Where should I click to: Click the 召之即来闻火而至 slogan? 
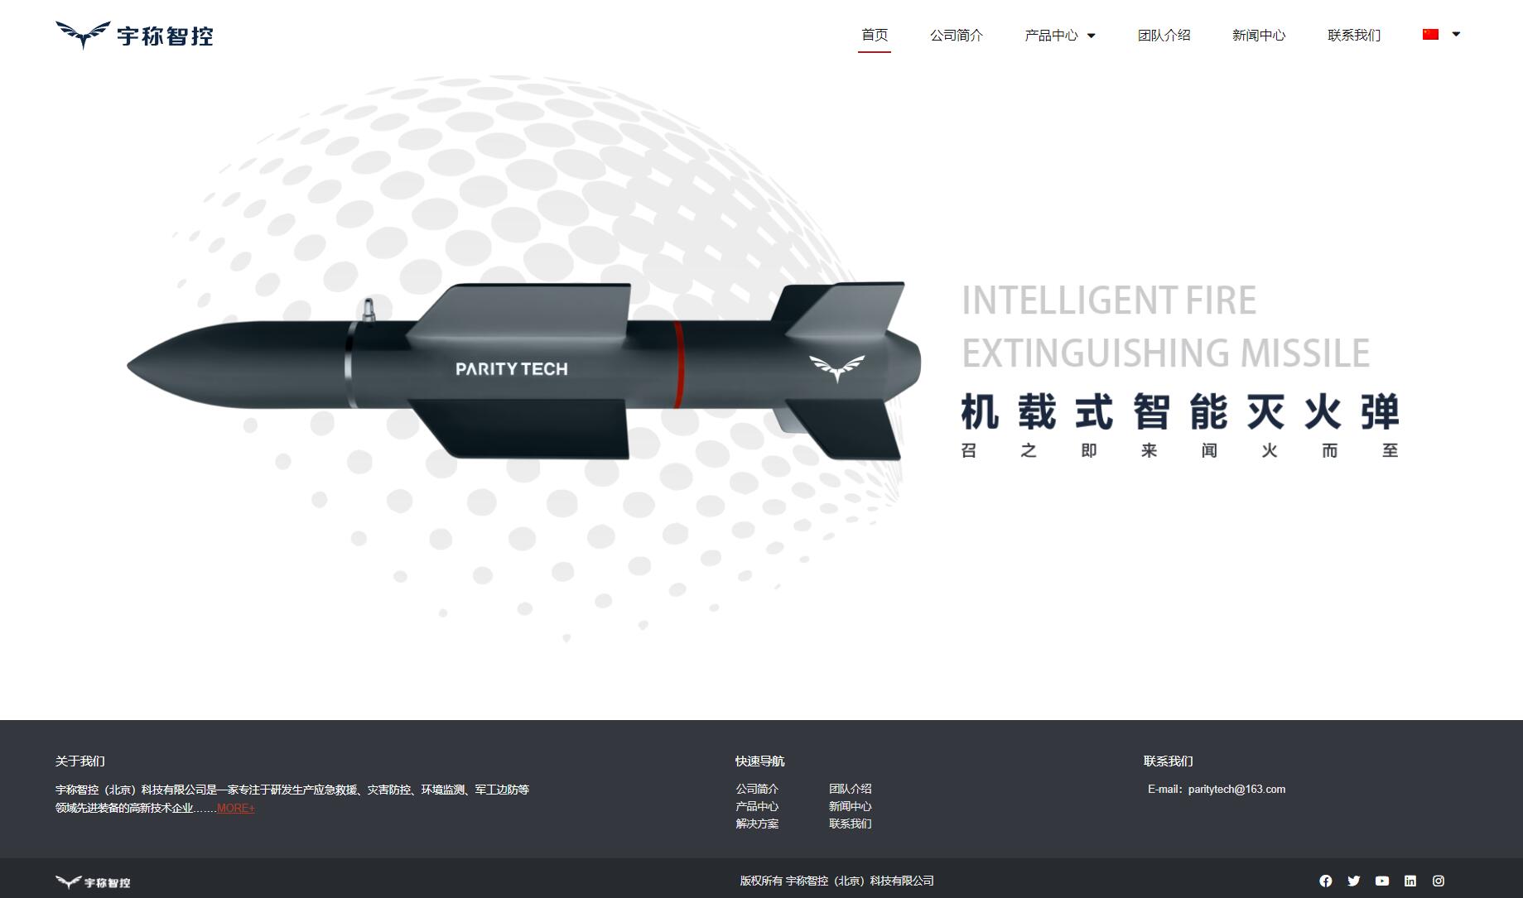click(1180, 450)
